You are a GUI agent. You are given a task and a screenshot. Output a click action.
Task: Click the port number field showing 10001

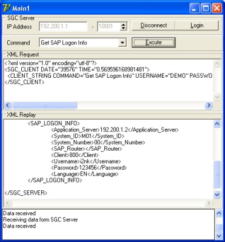(109, 26)
